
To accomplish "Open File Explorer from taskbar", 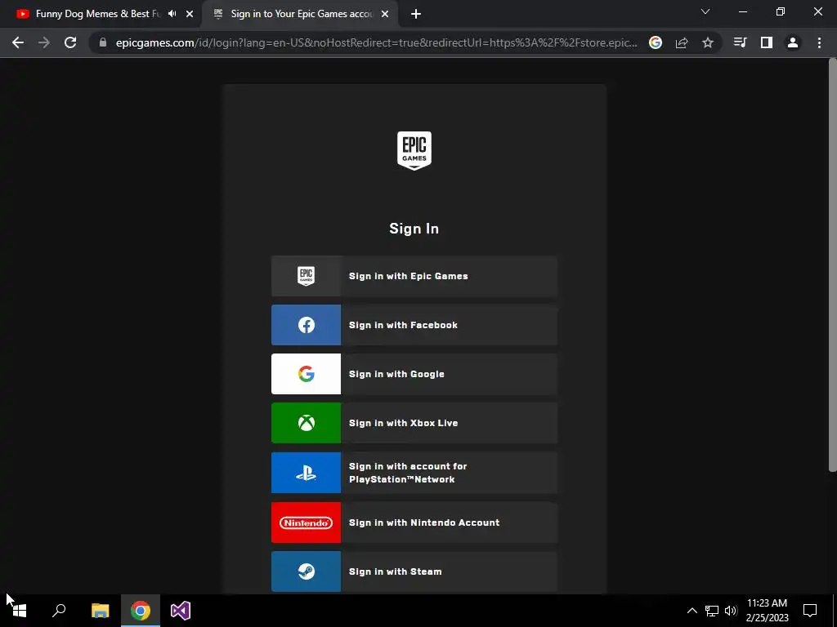I will point(100,611).
